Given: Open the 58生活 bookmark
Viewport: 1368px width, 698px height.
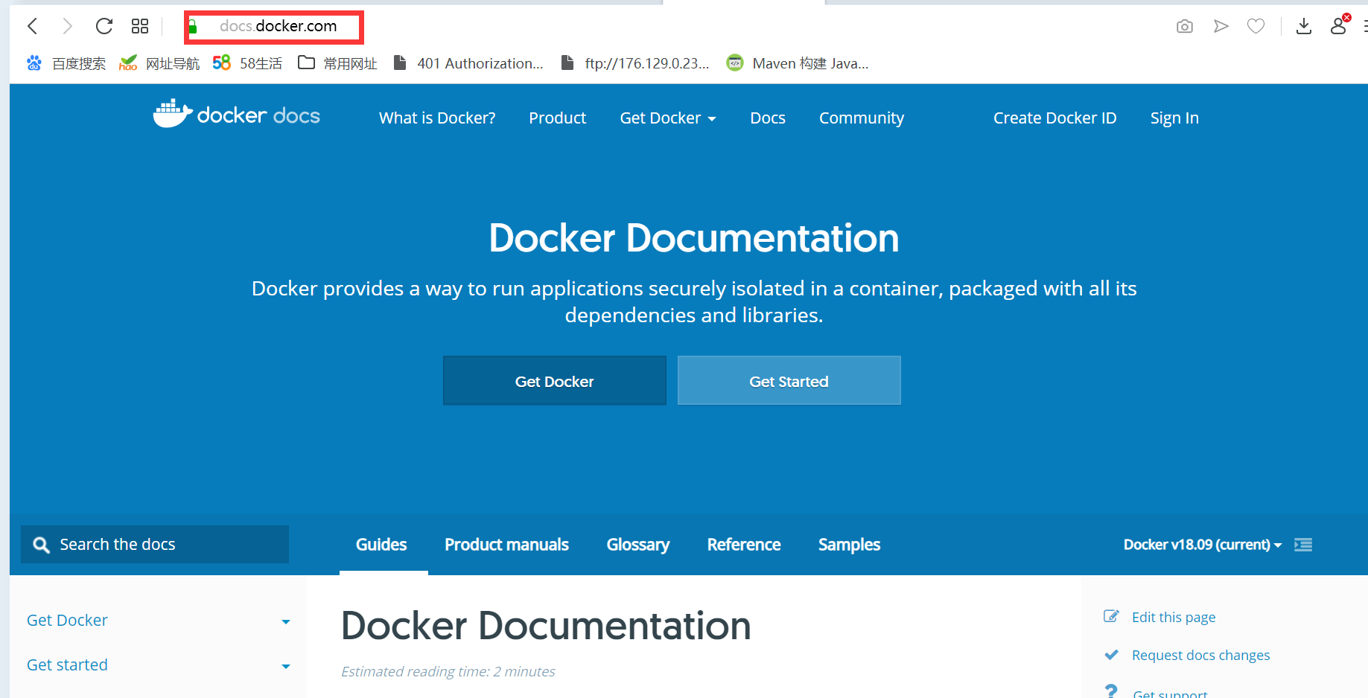Looking at the screenshot, I should click(247, 63).
